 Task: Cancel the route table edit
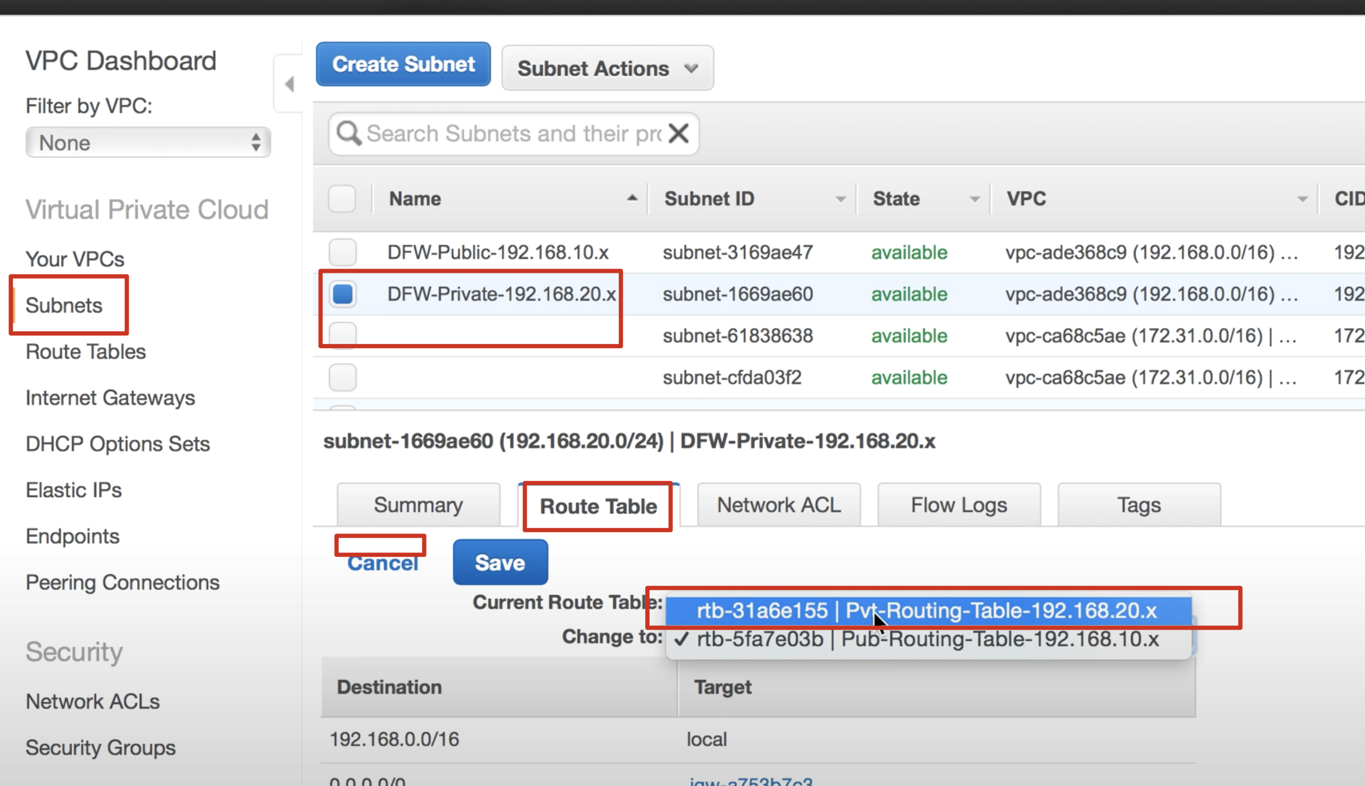pyautogui.click(x=382, y=563)
